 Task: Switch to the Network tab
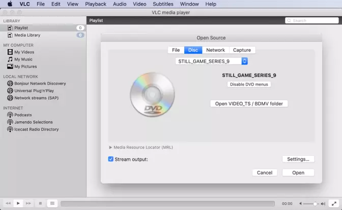click(x=215, y=50)
